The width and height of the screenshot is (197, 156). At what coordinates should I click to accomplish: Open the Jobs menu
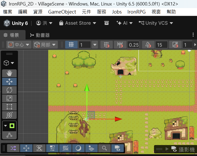pos(117,12)
